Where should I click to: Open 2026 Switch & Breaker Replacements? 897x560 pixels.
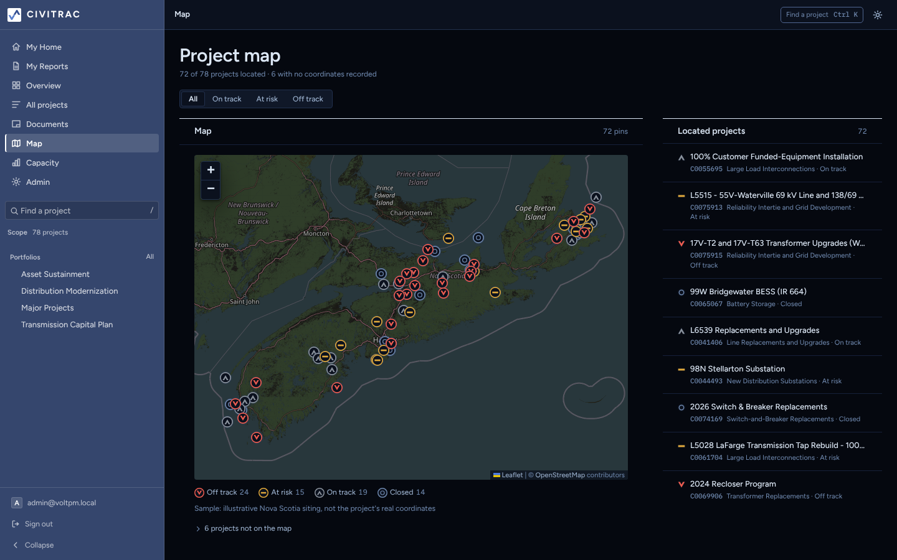(772, 413)
